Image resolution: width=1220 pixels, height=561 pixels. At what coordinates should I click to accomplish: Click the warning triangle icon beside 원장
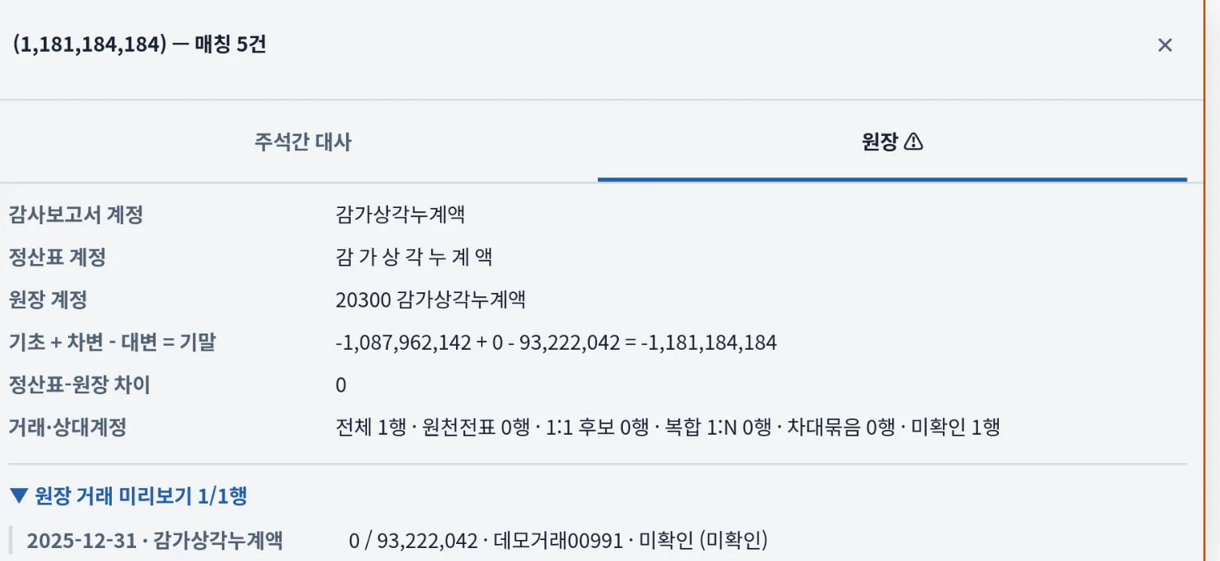pos(913,142)
